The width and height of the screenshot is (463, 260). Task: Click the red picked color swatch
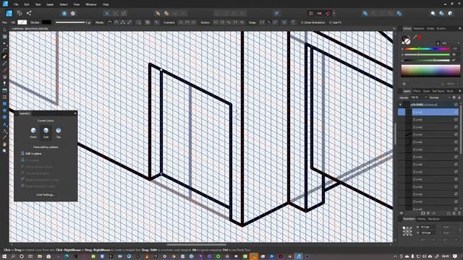(420, 38)
